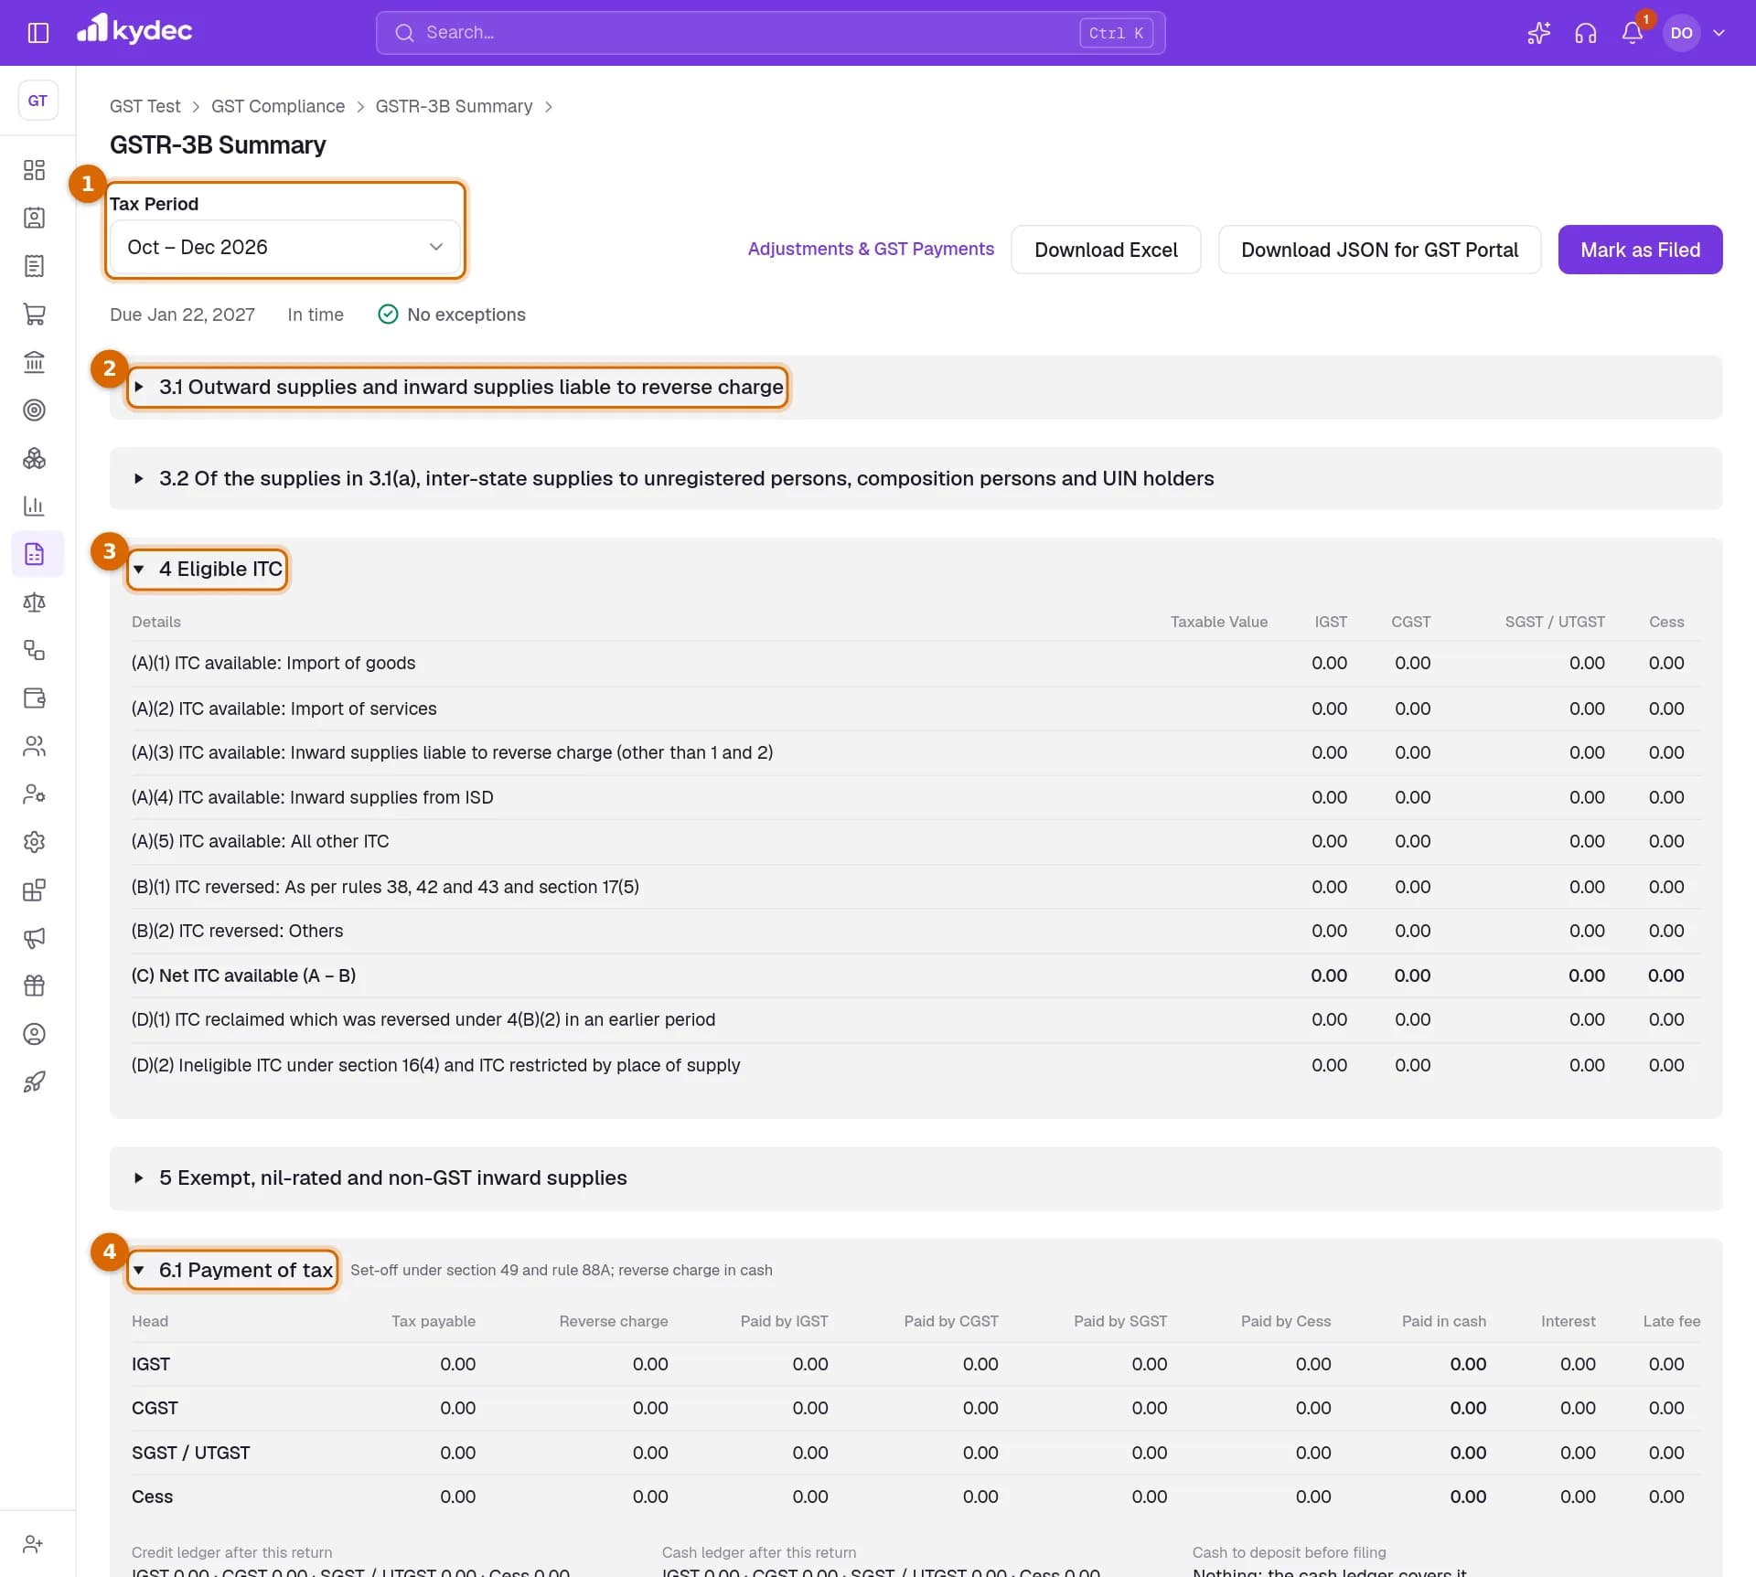Click the AI sparkle icon
This screenshot has width=1756, height=1577.
1539,33
